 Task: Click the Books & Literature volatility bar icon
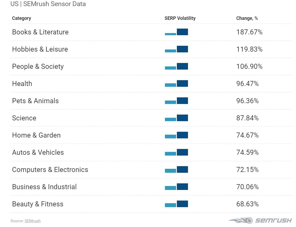click(x=176, y=32)
